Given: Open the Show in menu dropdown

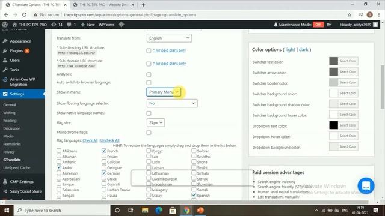Looking at the screenshot, I should [x=164, y=92].
